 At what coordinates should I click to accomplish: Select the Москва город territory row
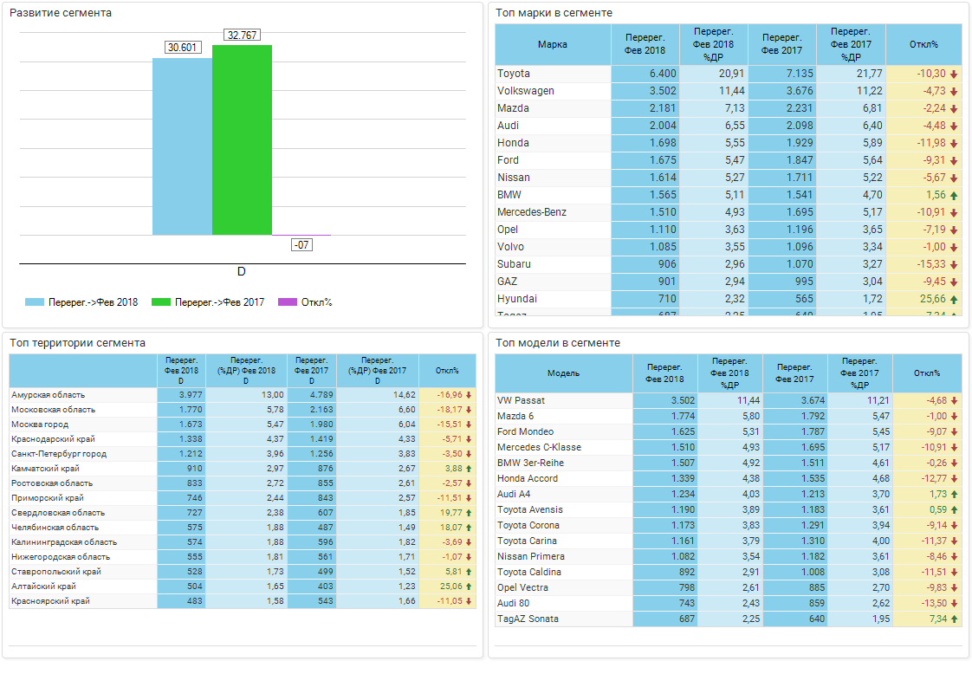pyautogui.click(x=243, y=425)
